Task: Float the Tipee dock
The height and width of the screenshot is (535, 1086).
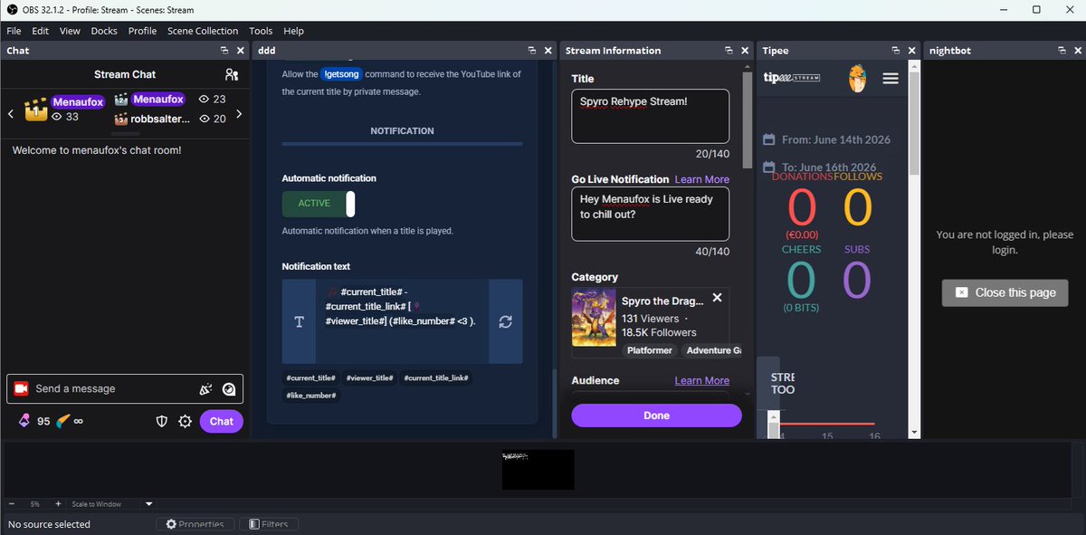Action: pyautogui.click(x=895, y=51)
